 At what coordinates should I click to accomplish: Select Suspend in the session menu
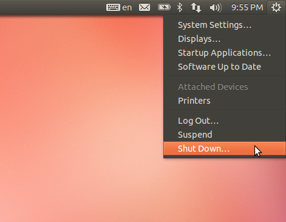pos(225,135)
